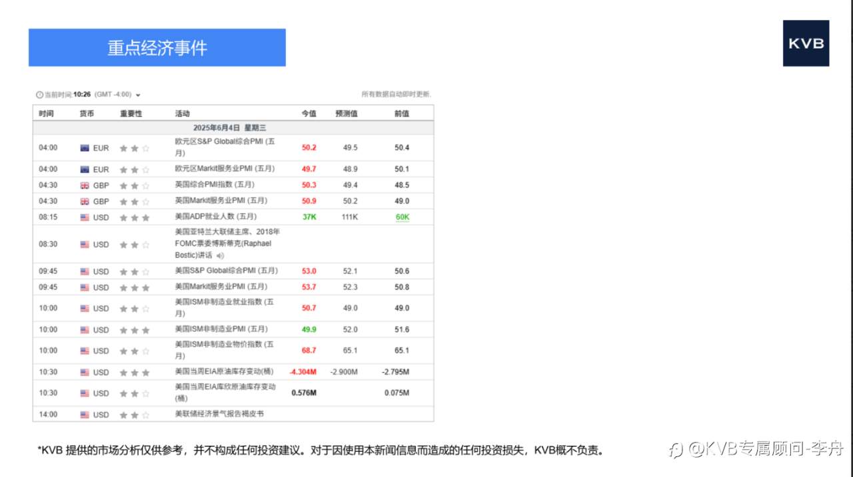Click the USD flag in the Bostic speech row
Viewport: 853px width, 477px height.
pos(85,245)
